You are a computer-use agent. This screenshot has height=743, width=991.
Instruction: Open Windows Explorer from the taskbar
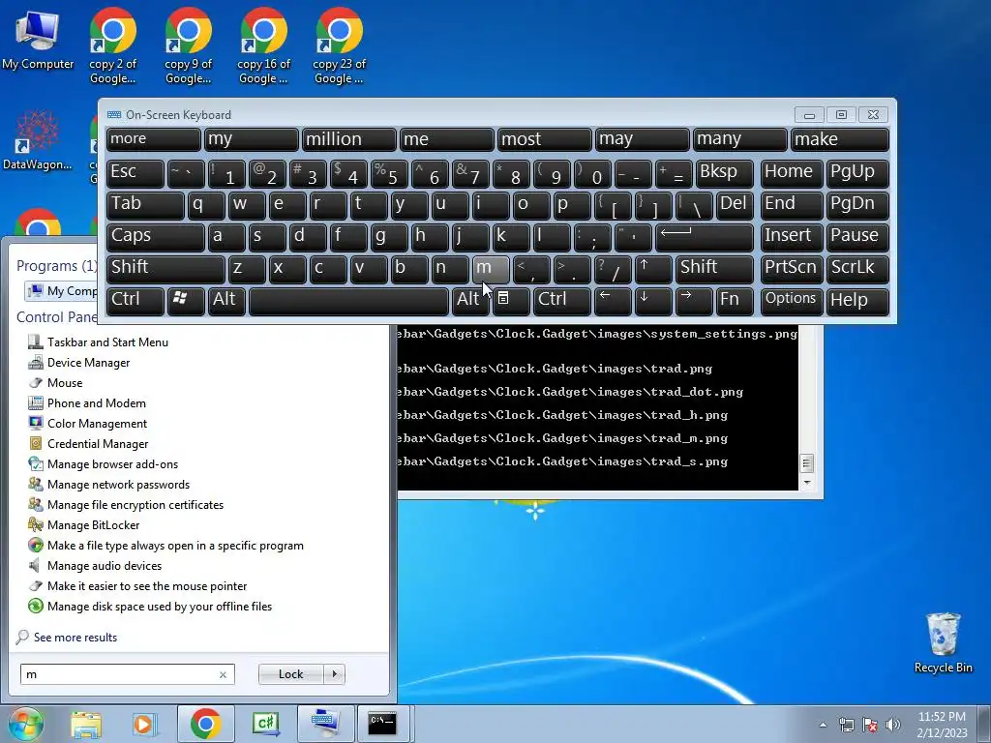click(86, 724)
